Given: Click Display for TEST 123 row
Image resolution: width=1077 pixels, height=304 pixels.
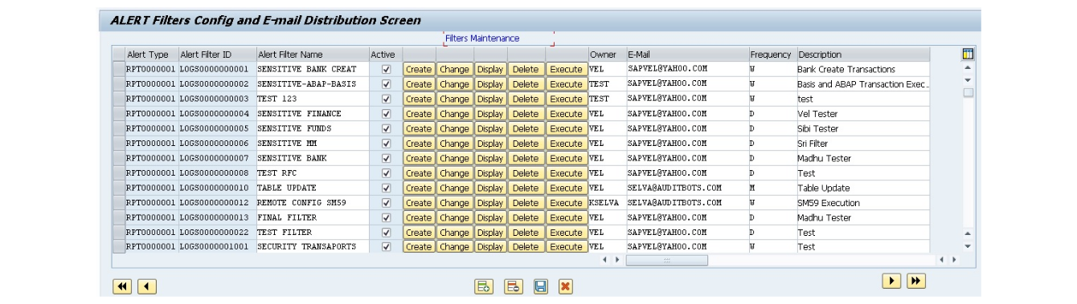Looking at the screenshot, I should 490,99.
